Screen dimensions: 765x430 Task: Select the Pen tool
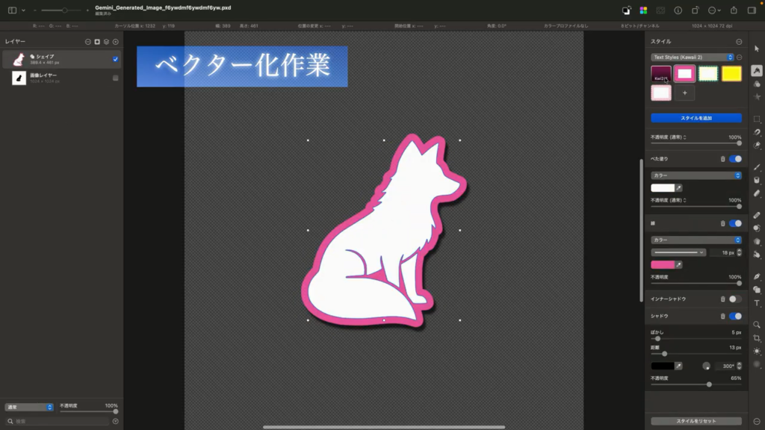[x=757, y=277]
